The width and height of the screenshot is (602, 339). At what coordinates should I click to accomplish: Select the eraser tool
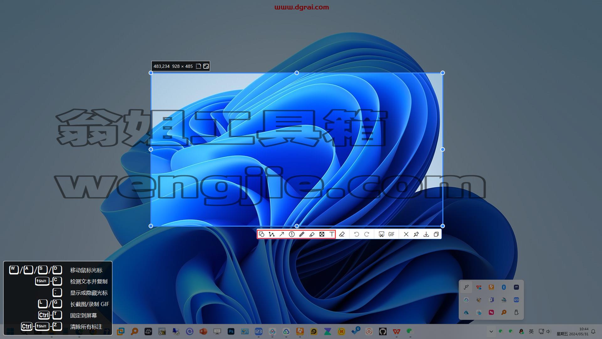click(342, 234)
